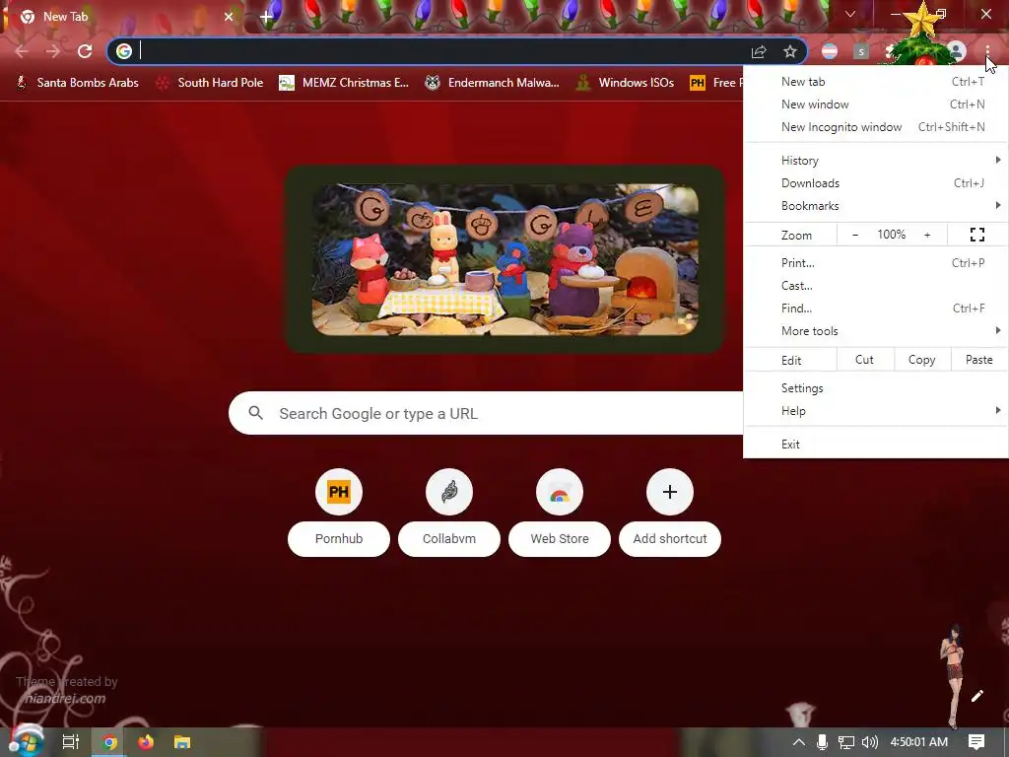Open the Endermanch Malwa... bookmark
Viewport: 1009px width, 757px height.
click(493, 83)
